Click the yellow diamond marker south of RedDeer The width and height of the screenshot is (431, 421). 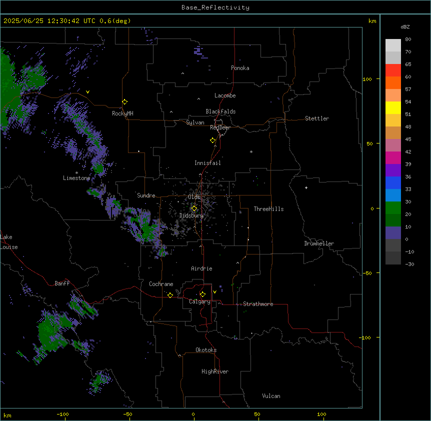tap(212, 140)
